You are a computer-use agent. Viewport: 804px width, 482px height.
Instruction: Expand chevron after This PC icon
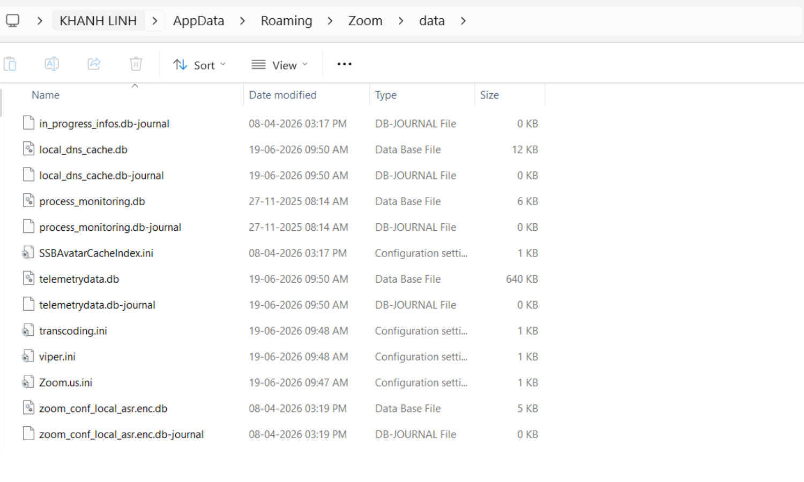click(40, 21)
